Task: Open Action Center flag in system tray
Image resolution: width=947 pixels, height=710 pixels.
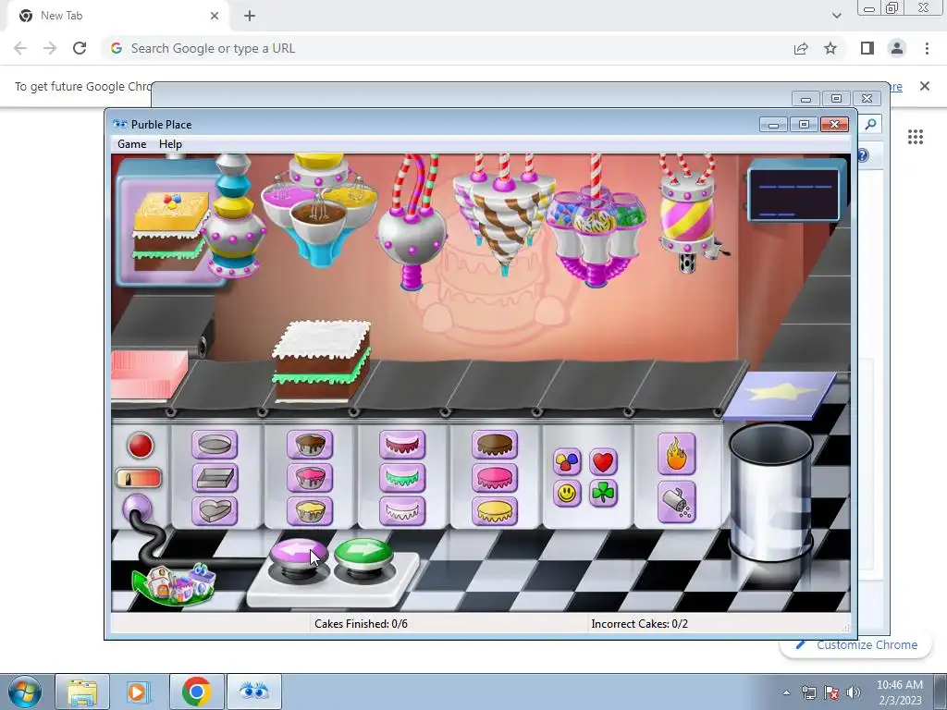Action: [x=831, y=692]
